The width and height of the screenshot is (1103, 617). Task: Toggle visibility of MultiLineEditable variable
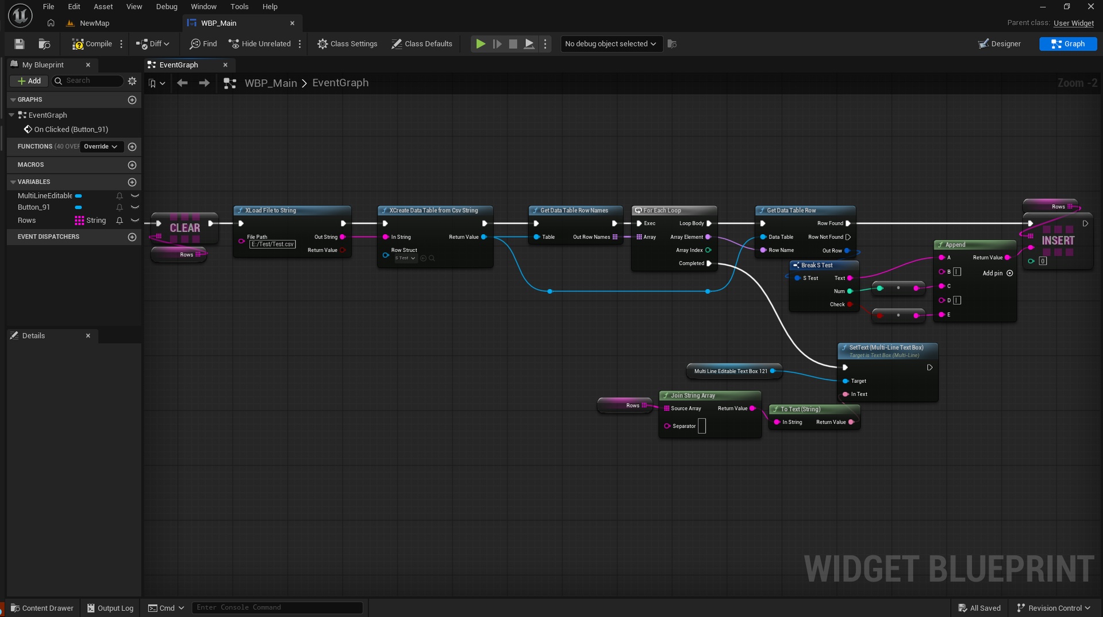(135, 196)
